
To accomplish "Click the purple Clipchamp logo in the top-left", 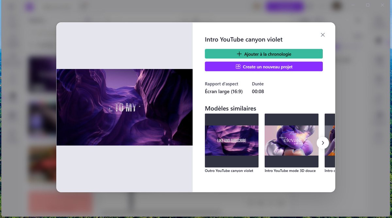I will 30,7.
